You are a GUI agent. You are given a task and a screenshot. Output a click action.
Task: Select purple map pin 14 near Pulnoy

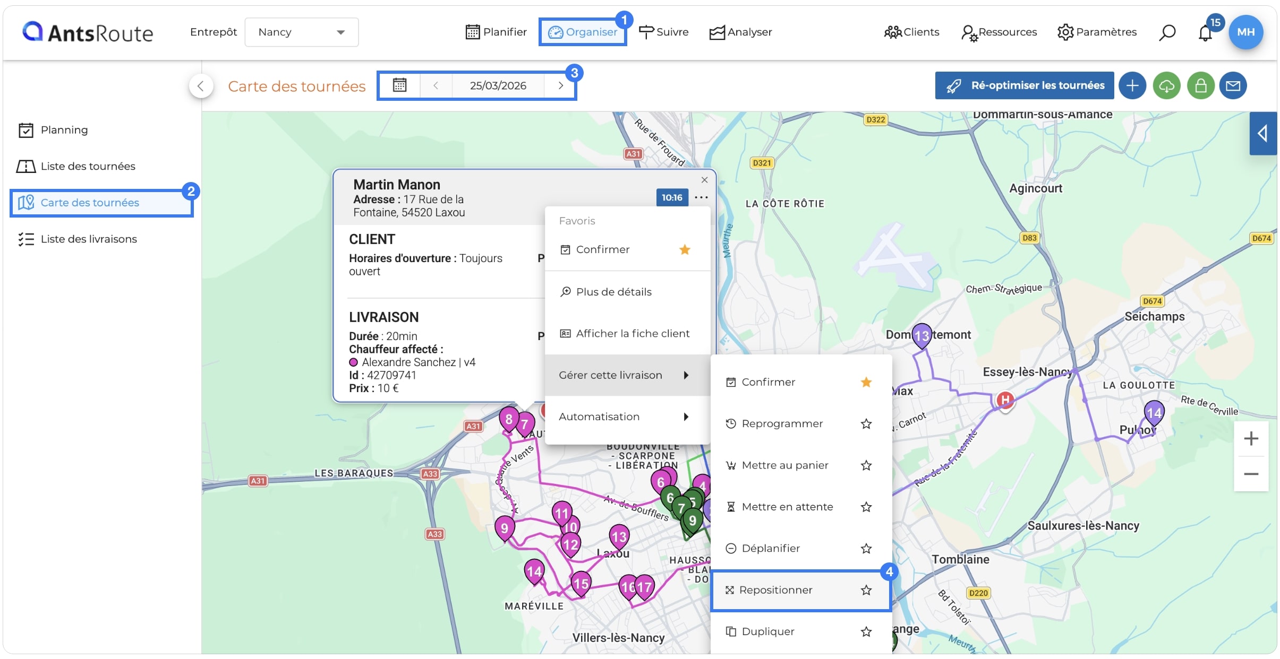coord(1154,413)
